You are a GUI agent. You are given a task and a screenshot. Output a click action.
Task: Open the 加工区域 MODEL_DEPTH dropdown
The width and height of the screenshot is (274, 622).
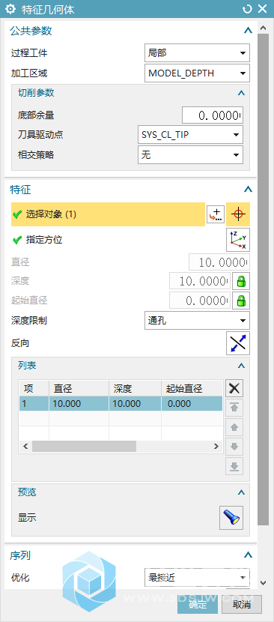coord(197,73)
